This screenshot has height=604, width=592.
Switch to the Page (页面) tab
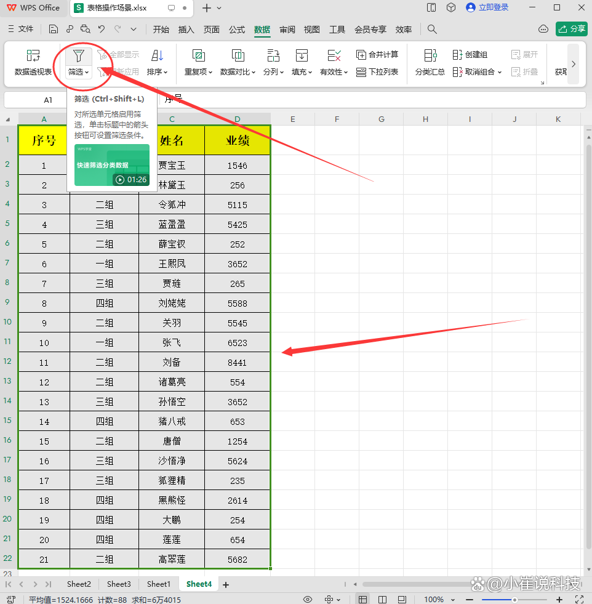(212, 30)
